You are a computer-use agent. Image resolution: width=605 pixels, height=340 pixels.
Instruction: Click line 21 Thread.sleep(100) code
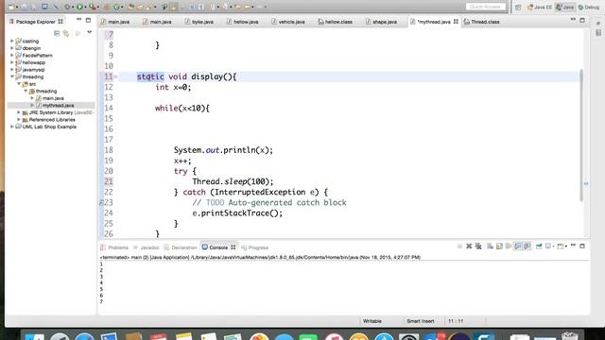pos(233,181)
